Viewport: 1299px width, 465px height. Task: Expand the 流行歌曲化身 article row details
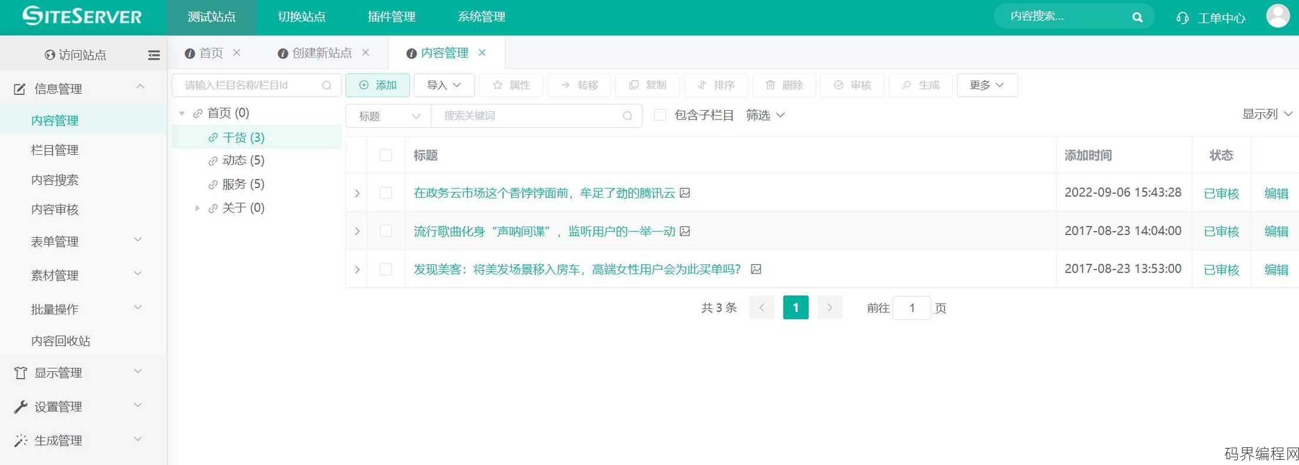pos(357,231)
